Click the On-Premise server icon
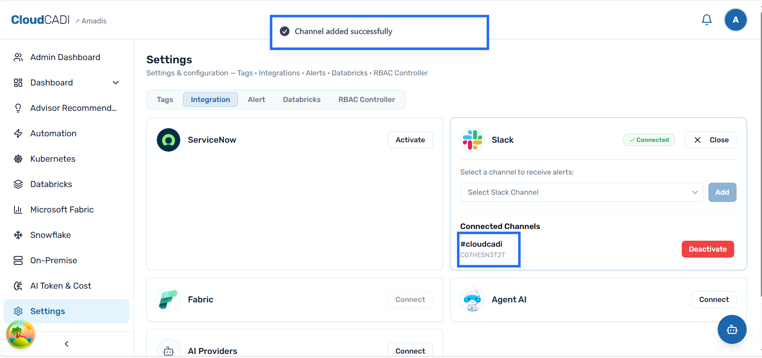Image resolution: width=762 pixels, height=358 pixels. [18, 260]
